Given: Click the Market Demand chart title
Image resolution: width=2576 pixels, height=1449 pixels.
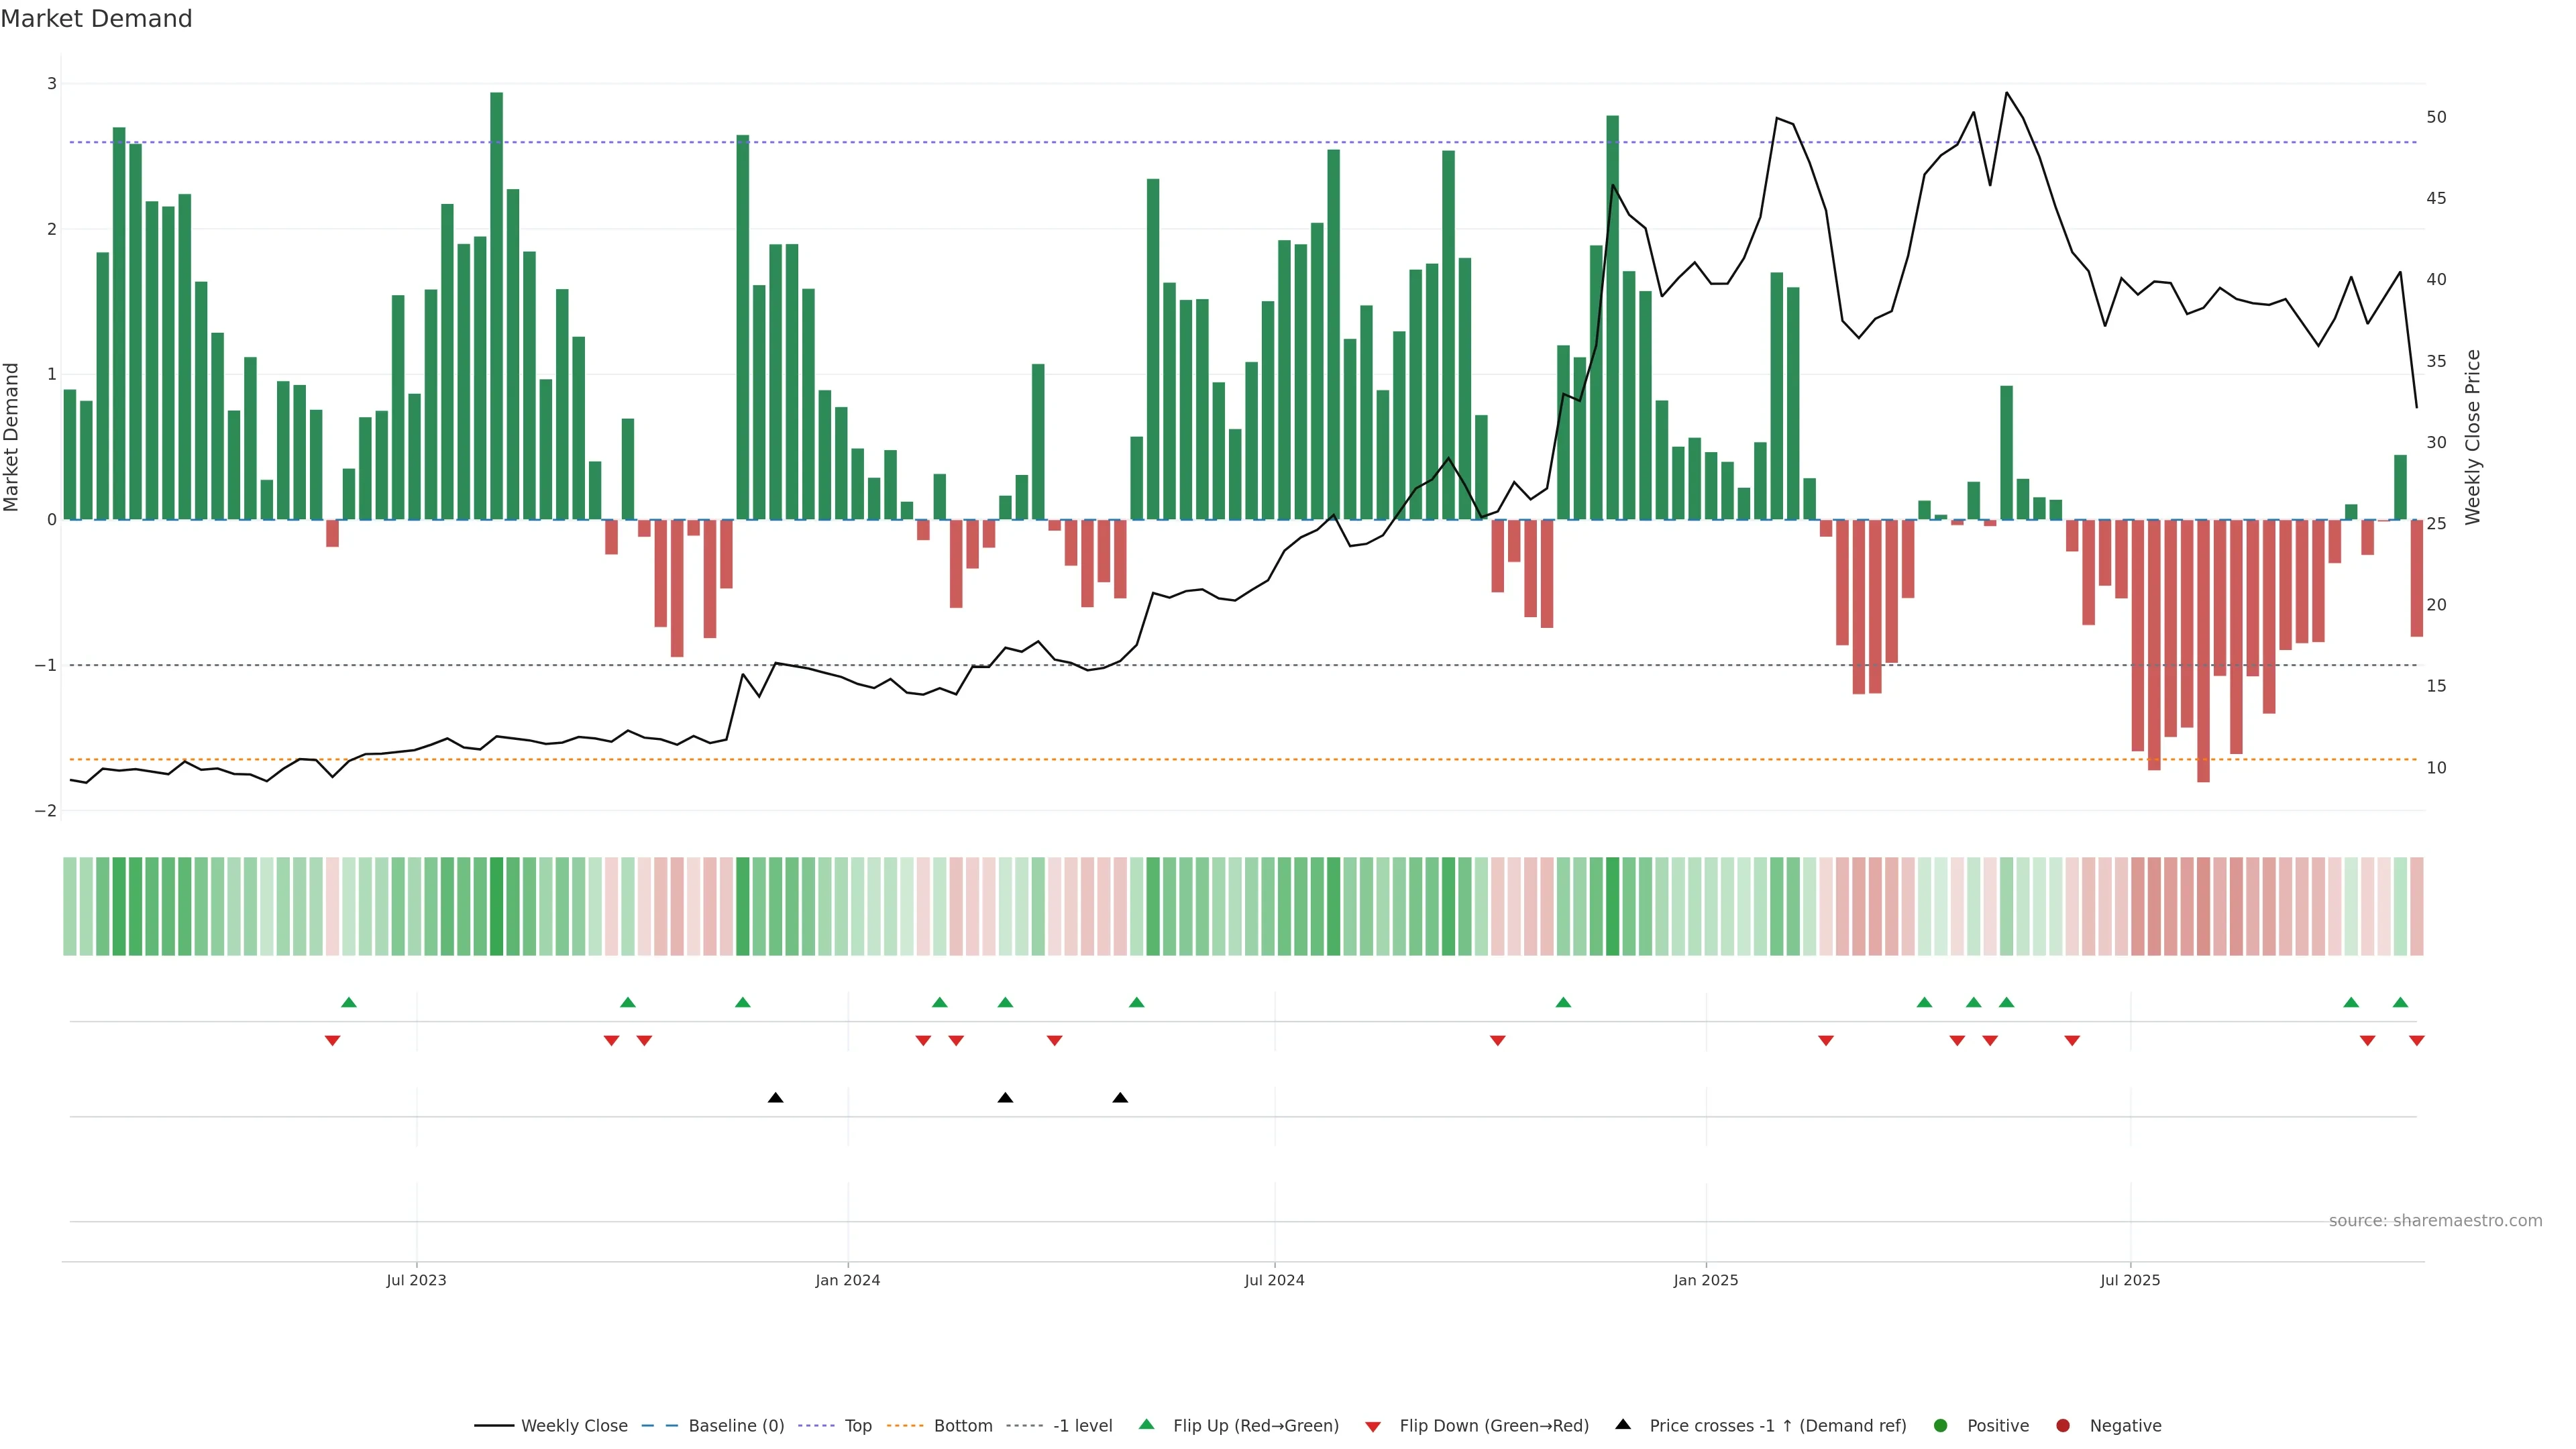Looking at the screenshot, I should (96, 19).
